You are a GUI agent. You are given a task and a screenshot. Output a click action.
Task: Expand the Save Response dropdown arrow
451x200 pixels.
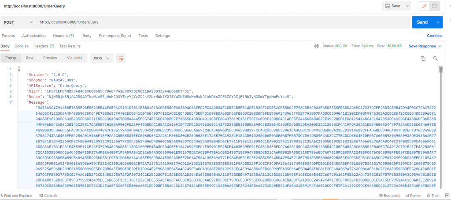pos(440,46)
